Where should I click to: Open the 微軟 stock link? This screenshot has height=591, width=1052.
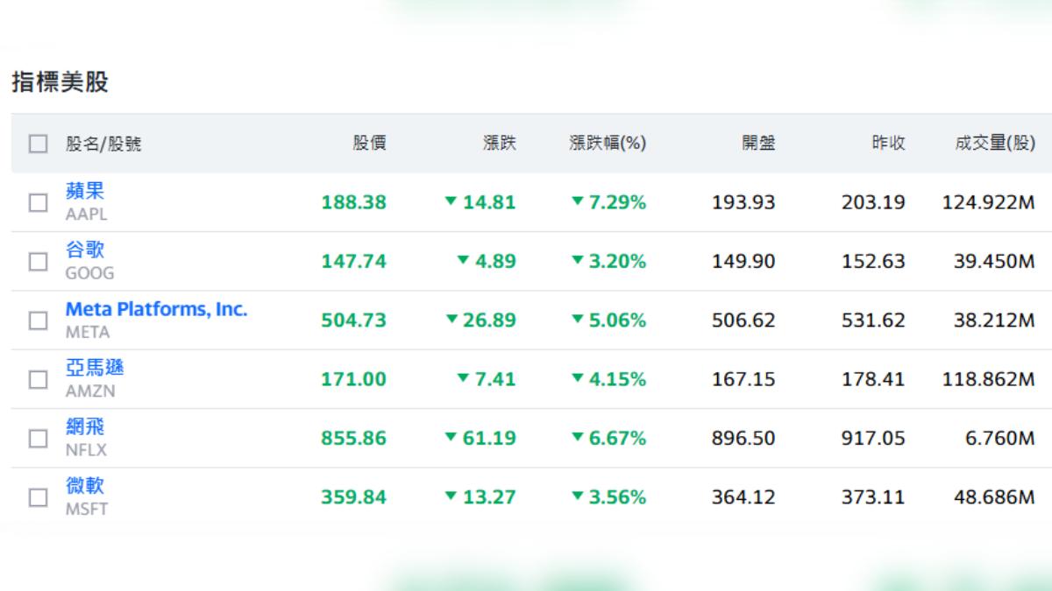pos(85,486)
